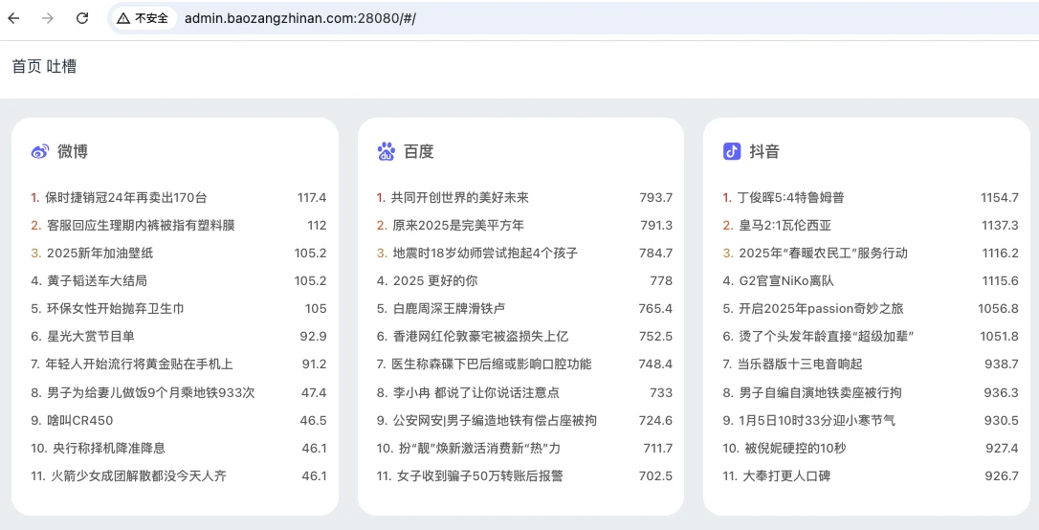Click Douyin heat value 926.7
Viewport: 1039px width, 530px height.
coord(1002,476)
